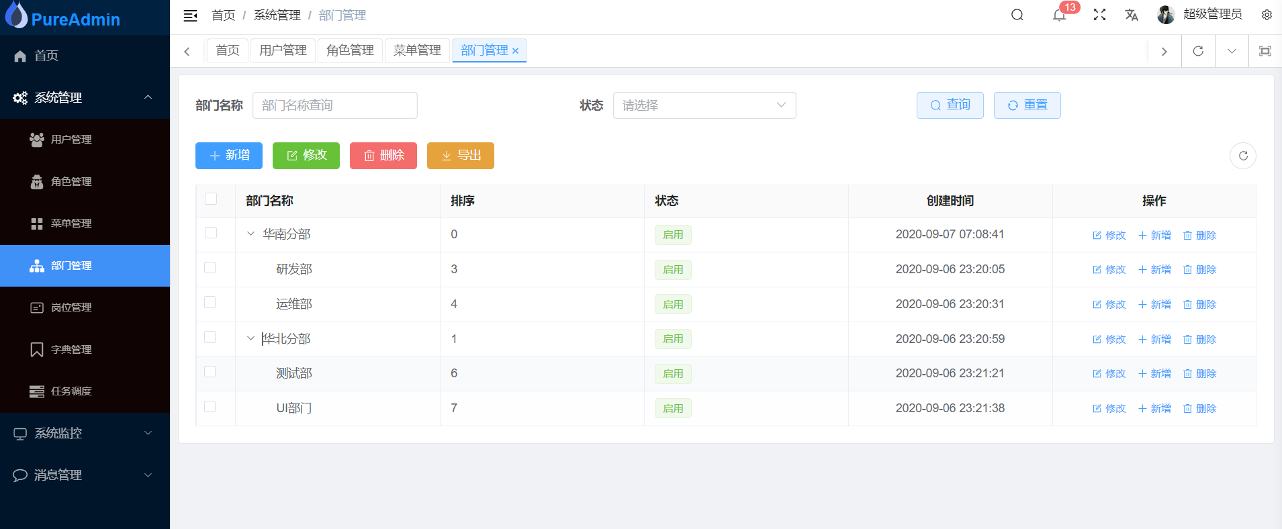Check the 测试部 row checkbox
Image resolution: width=1282 pixels, height=529 pixels.
210,372
